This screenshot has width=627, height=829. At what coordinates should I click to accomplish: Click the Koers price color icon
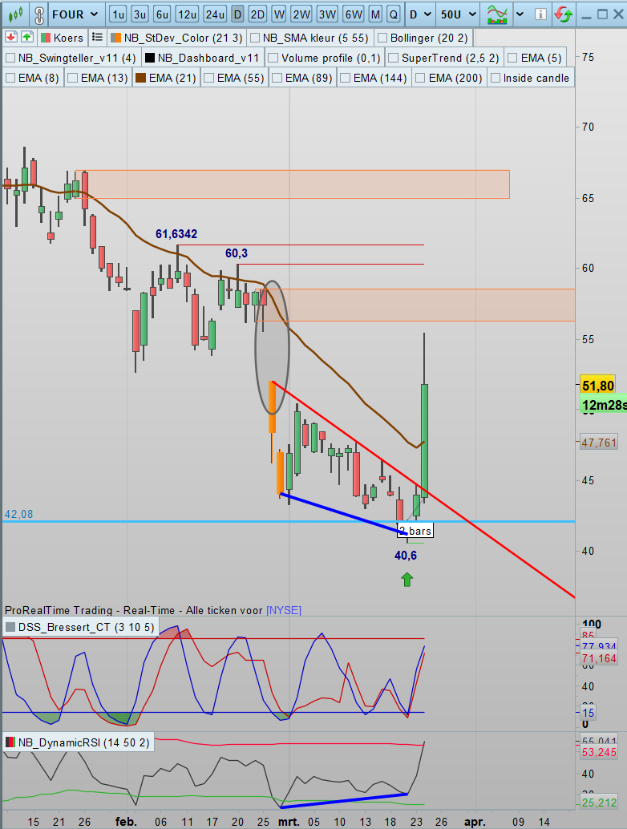46,38
